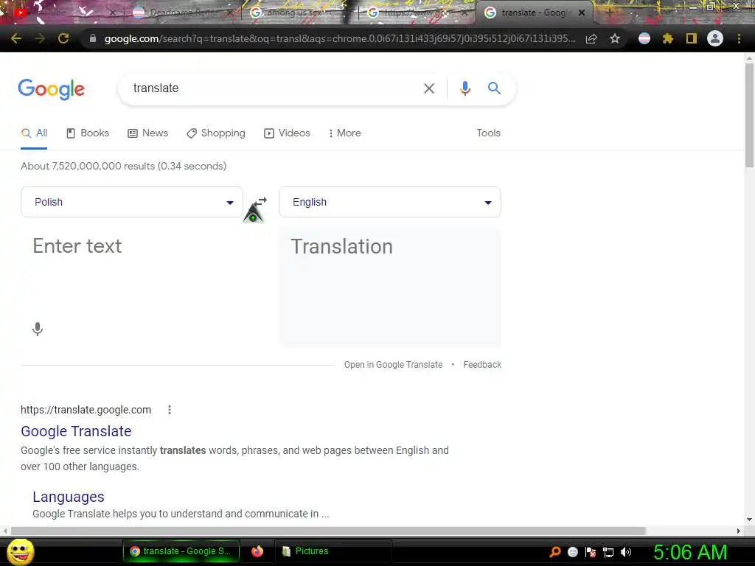Click the swap languages arrows icon
Screen dimensions: 755x566
[x=260, y=201]
